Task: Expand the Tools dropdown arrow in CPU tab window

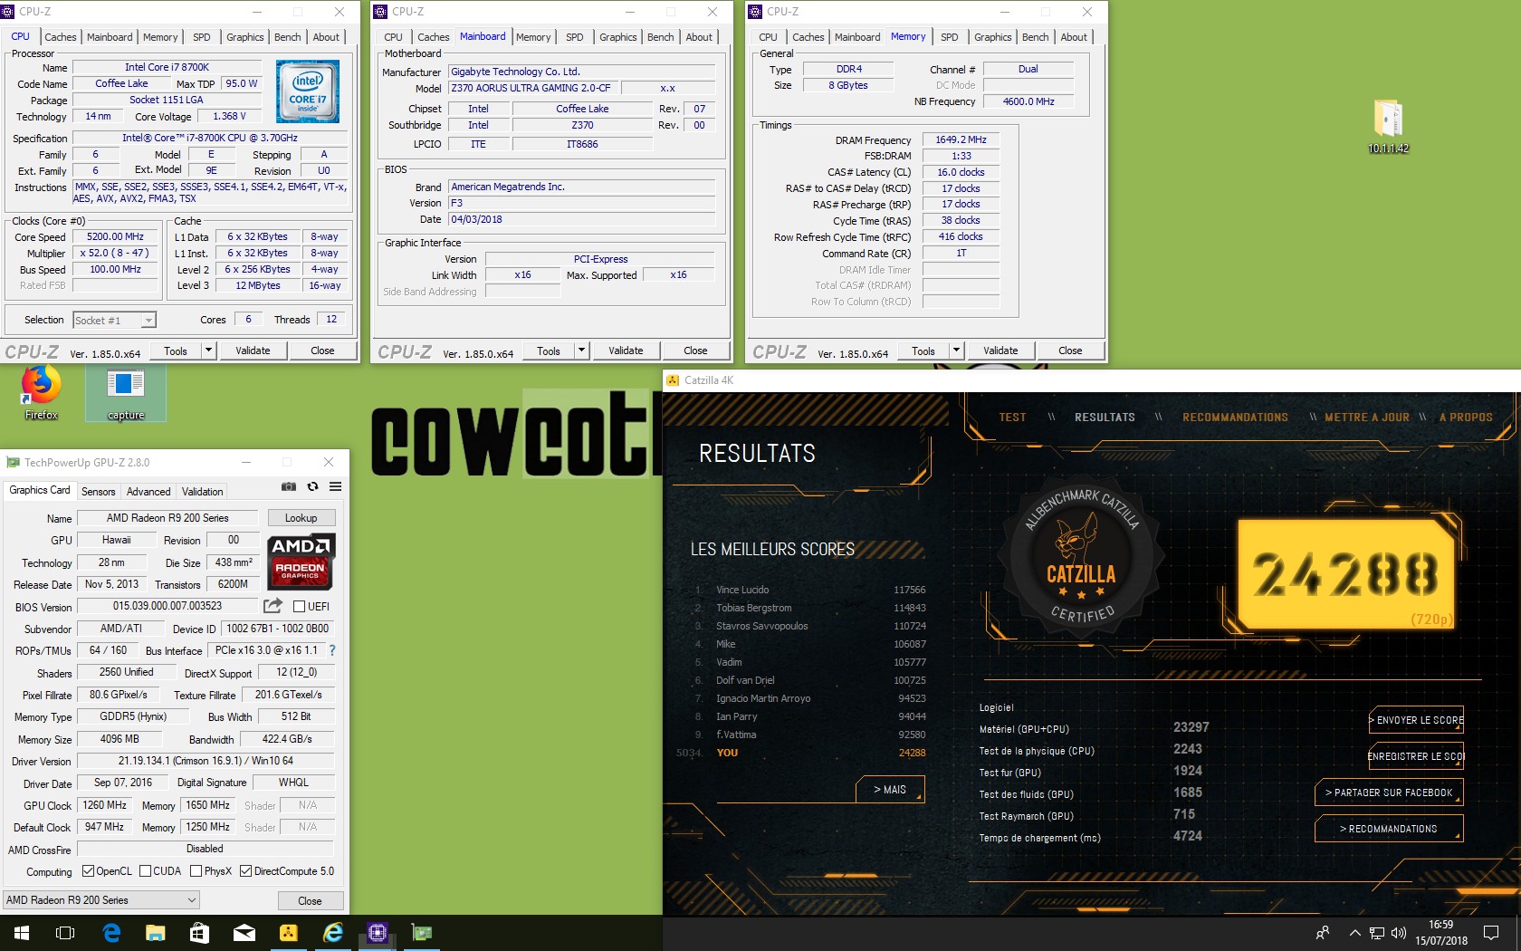Action: (x=208, y=351)
